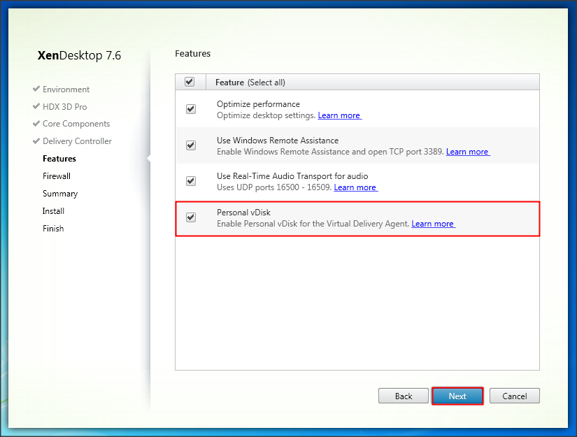Toggle the Select all header checkbox

point(190,83)
